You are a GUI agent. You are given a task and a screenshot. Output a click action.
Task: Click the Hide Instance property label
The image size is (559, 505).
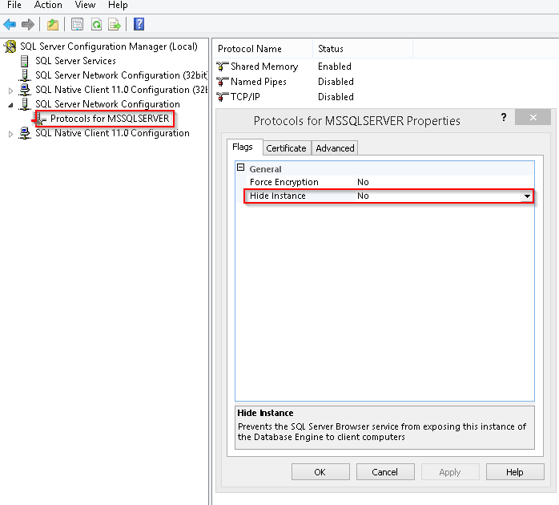pyautogui.click(x=278, y=196)
